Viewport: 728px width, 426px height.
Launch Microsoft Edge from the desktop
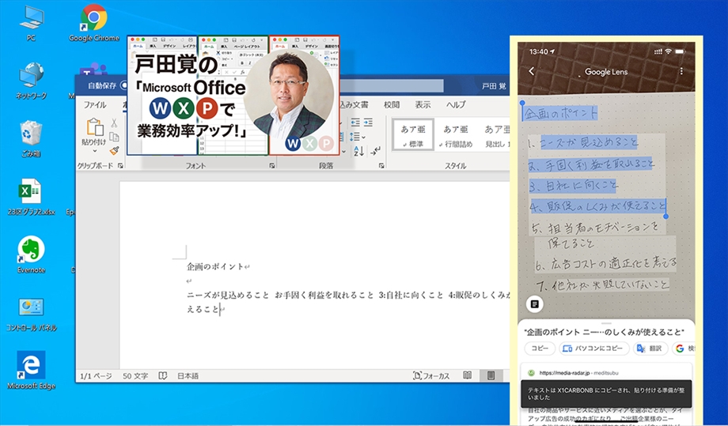31,370
